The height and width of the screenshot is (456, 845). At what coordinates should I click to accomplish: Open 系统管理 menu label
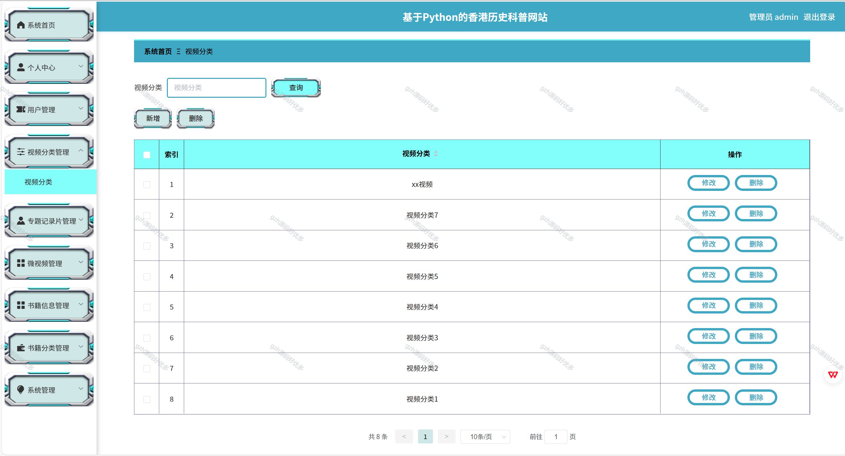tap(41, 390)
